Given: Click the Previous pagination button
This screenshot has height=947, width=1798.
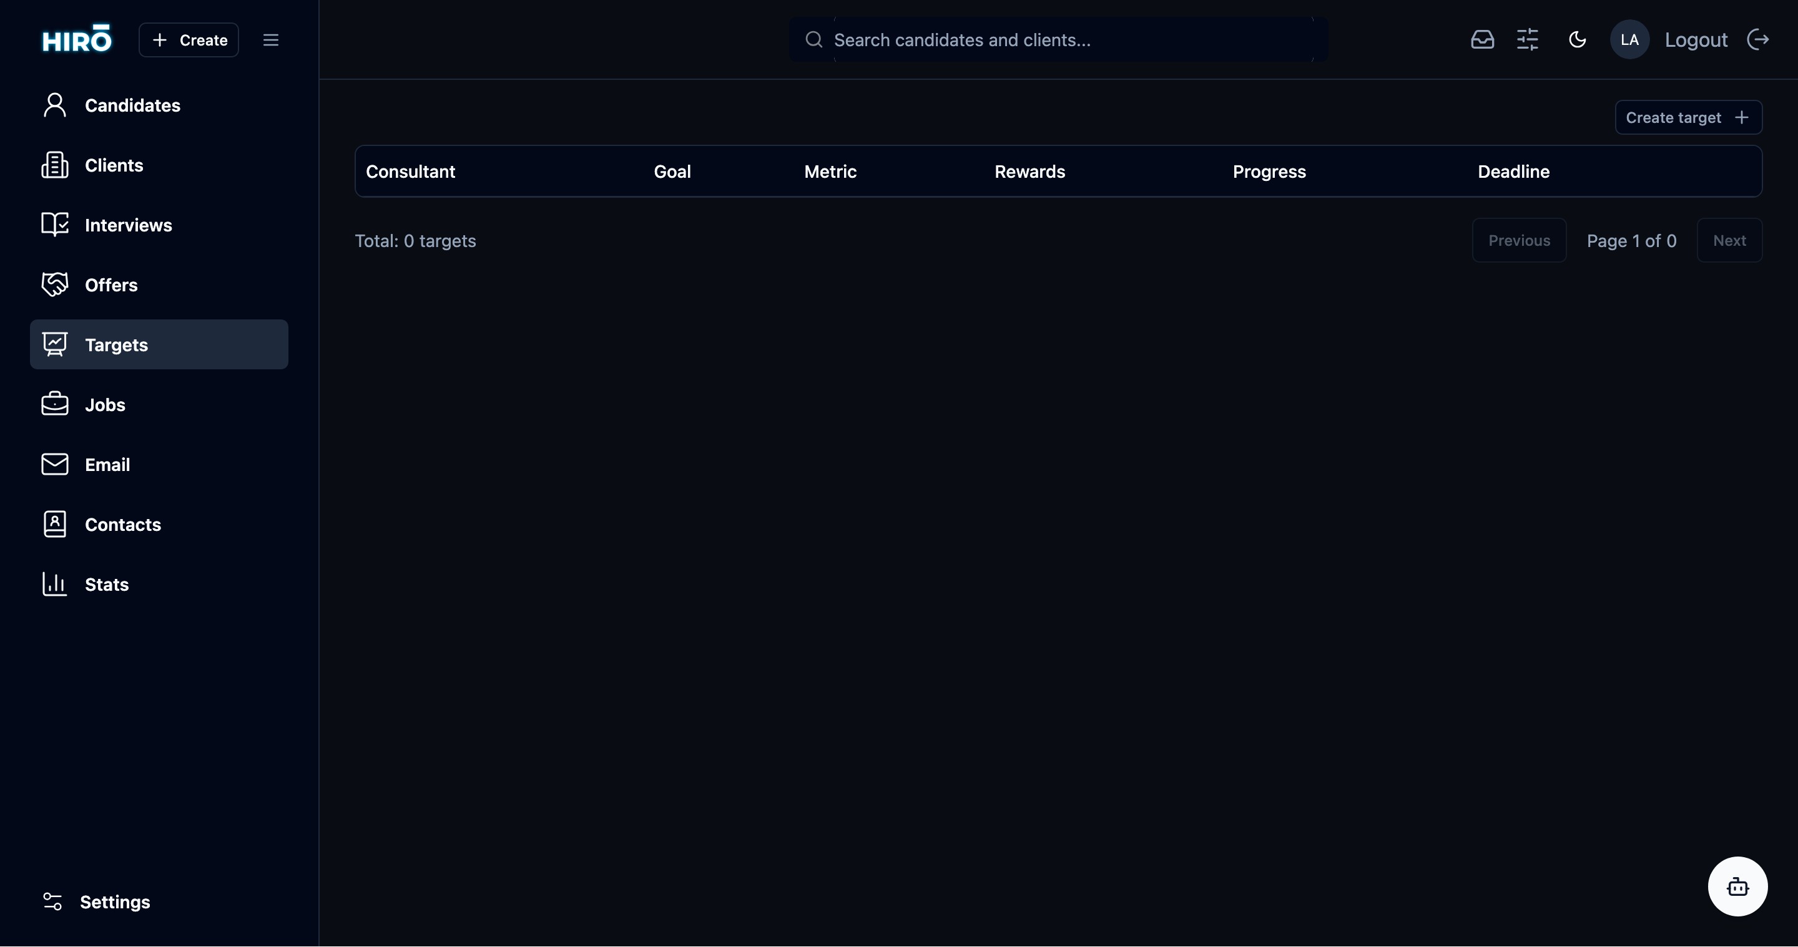Looking at the screenshot, I should (1519, 241).
